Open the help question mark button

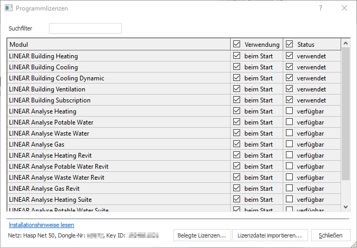[321, 8]
